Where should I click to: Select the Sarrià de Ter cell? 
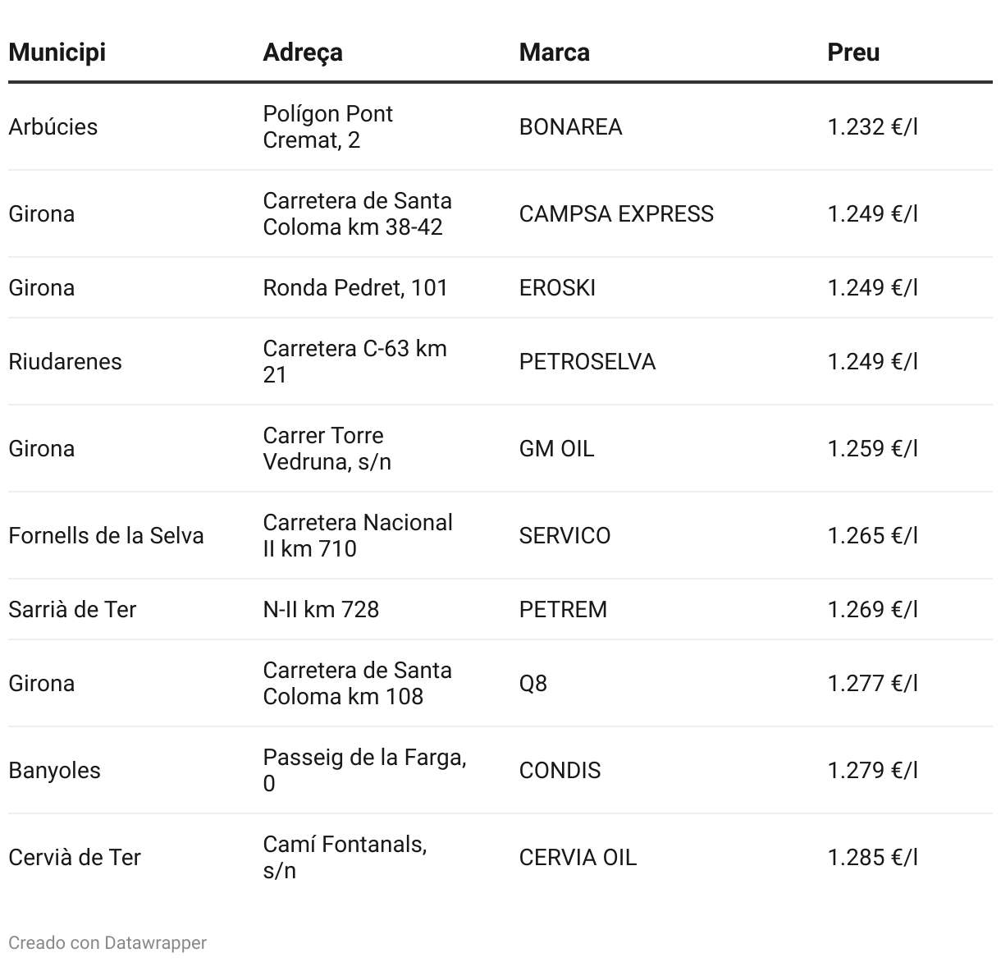[72, 610]
